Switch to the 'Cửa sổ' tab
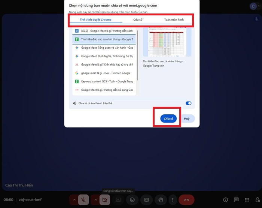 click(x=138, y=19)
